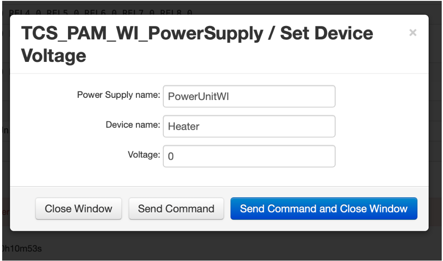Image resolution: width=443 pixels, height=261 pixels.
Task: Click the "Voltage:" label text
Action: coord(144,155)
